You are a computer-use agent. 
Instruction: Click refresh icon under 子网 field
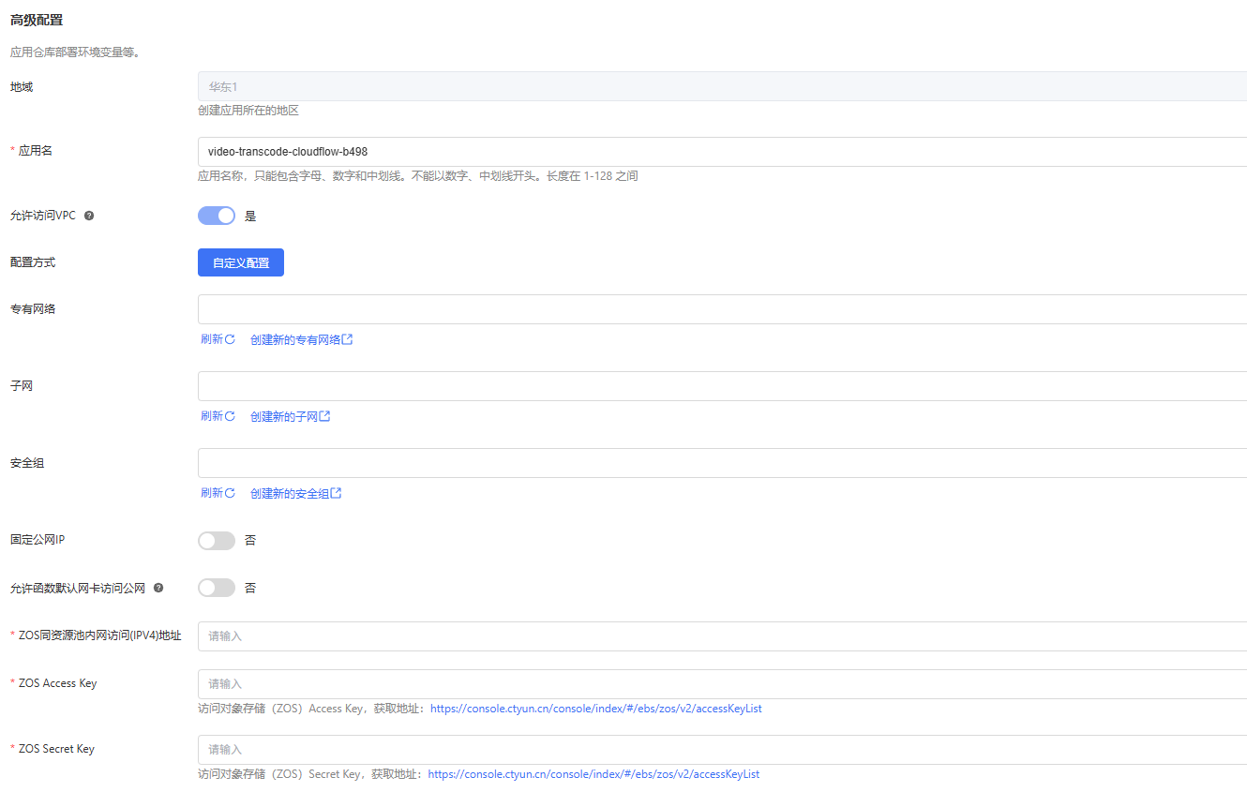[x=230, y=416]
